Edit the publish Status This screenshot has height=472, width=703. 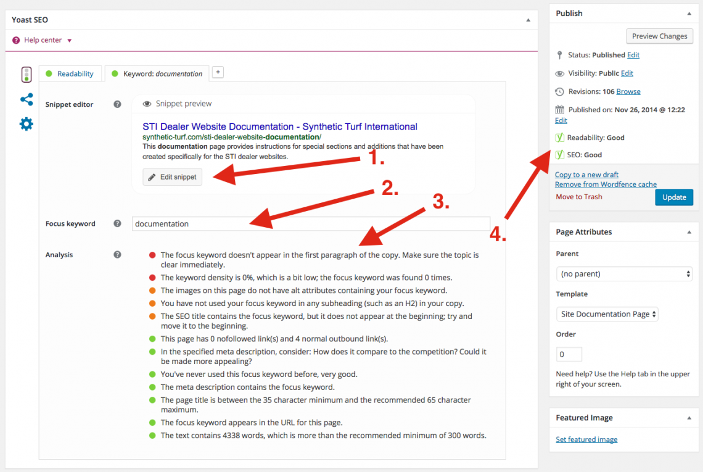coord(633,55)
